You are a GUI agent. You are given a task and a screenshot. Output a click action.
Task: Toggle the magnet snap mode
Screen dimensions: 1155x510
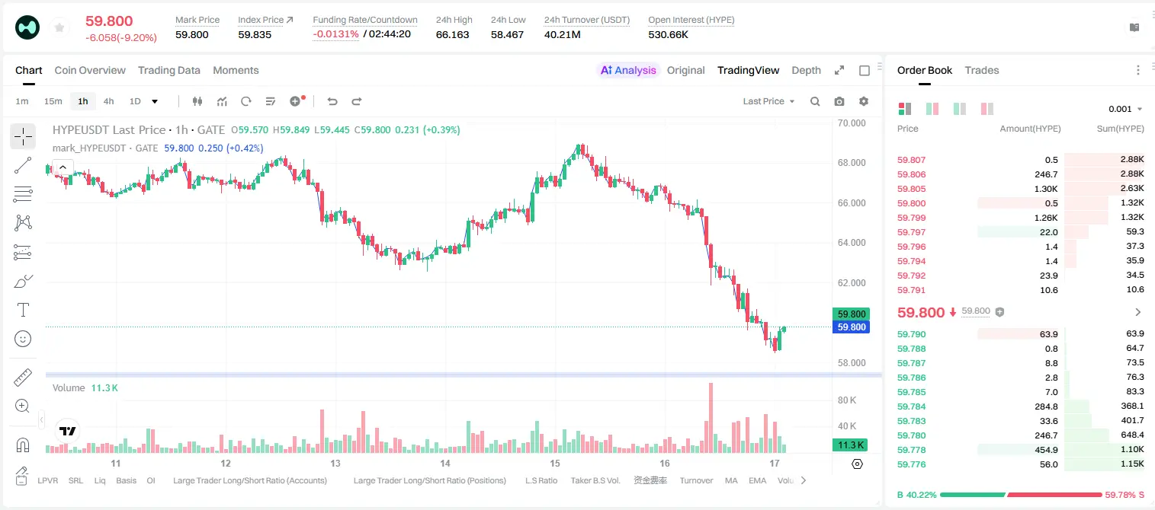23,445
